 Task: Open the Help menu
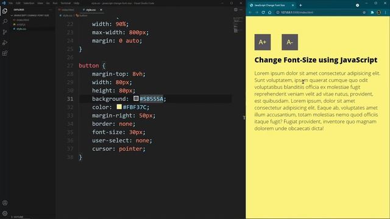point(76,3)
